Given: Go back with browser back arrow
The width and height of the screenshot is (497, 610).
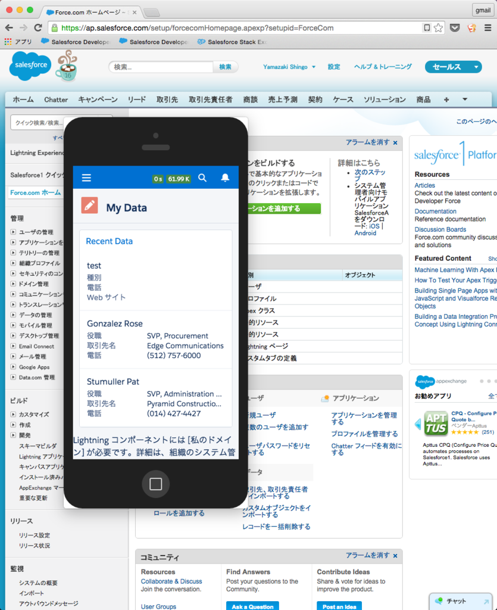Looking at the screenshot, I should pyautogui.click(x=10, y=28).
